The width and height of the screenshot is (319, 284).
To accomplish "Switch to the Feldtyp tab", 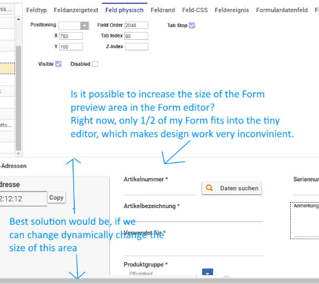I will click(x=37, y=10).
